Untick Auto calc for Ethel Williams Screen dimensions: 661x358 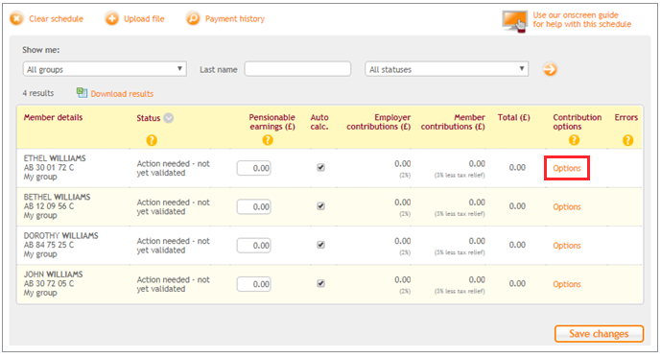(x=320, y=167)
